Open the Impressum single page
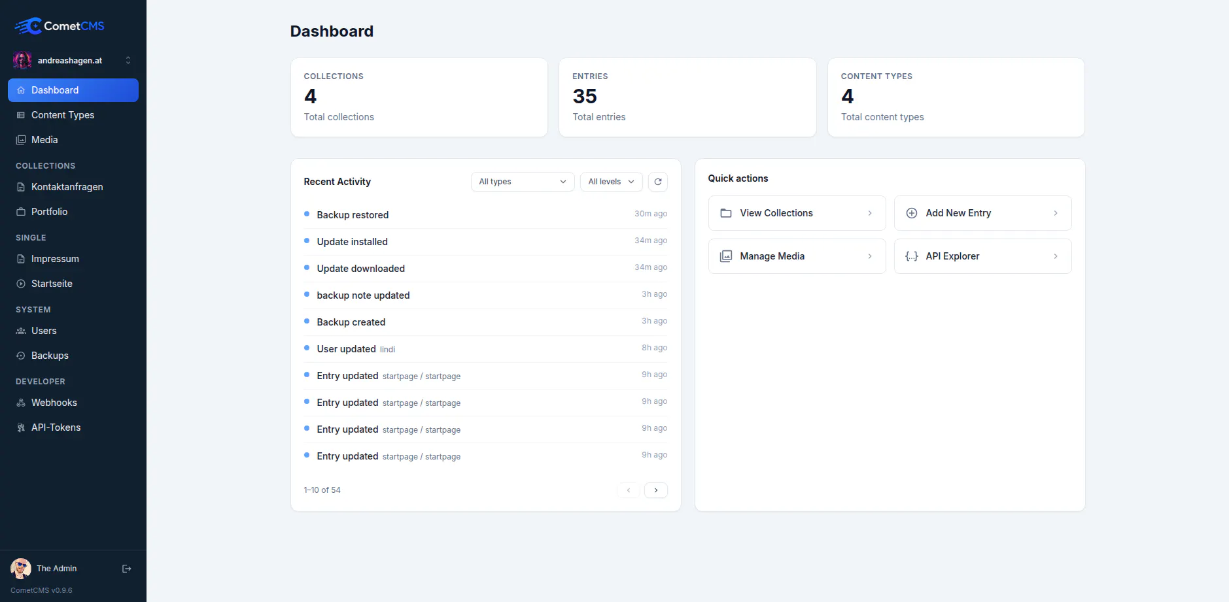This screenshot has width=1229, height=602. click(x=73, y=259)
